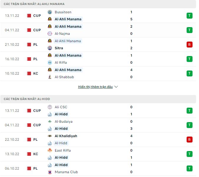Click the Al Riffa club logo

pyautogui.click(x=50, y=63)
